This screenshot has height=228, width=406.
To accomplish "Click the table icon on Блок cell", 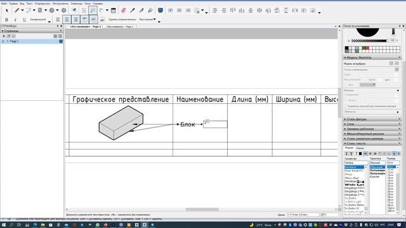I will pyautogui.click(x=207, y=121).
